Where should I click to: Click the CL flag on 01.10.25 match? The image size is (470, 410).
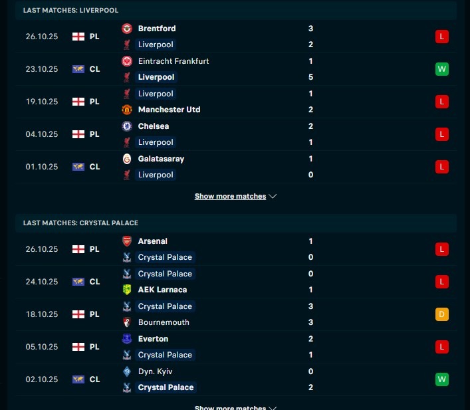point(78,167)
